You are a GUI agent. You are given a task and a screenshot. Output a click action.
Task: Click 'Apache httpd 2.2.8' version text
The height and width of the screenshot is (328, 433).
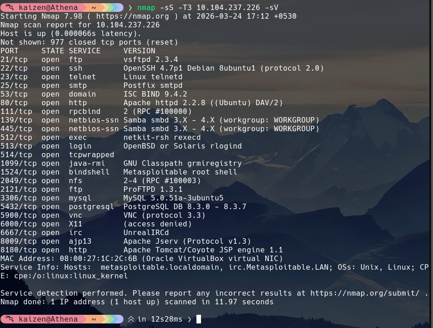[x=164, y=102]
